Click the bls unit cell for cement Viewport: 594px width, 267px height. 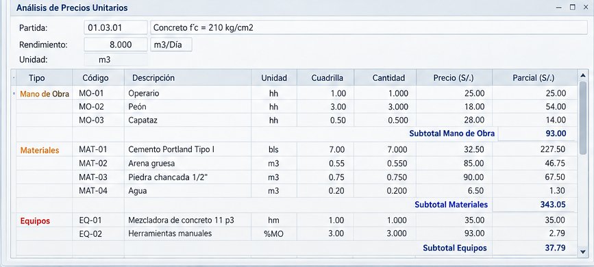274,150
